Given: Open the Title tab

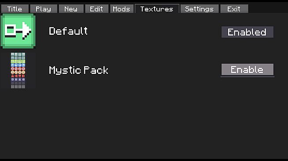Looking at the screenshot, I should [15, 9].
